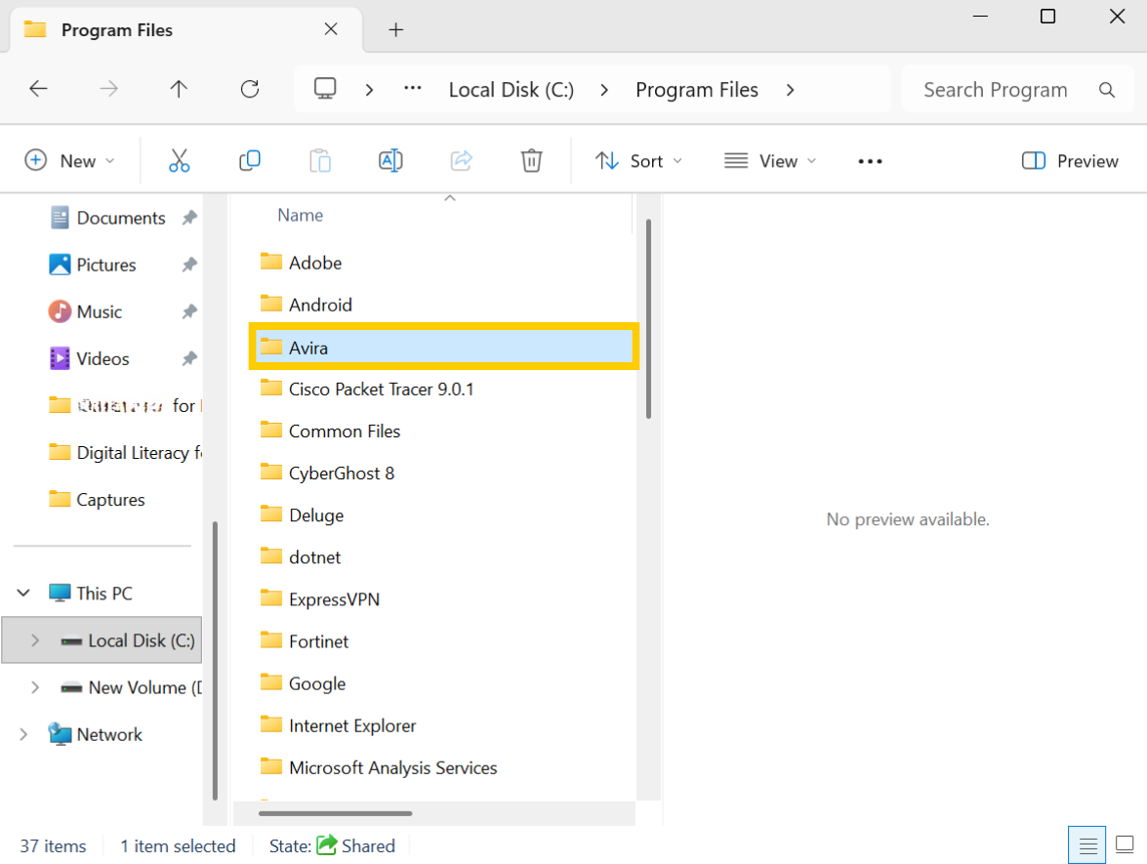The width and height of the screenshot is (1147, 864).
Task: Refresh the current folder
Action: pos(250,89)
